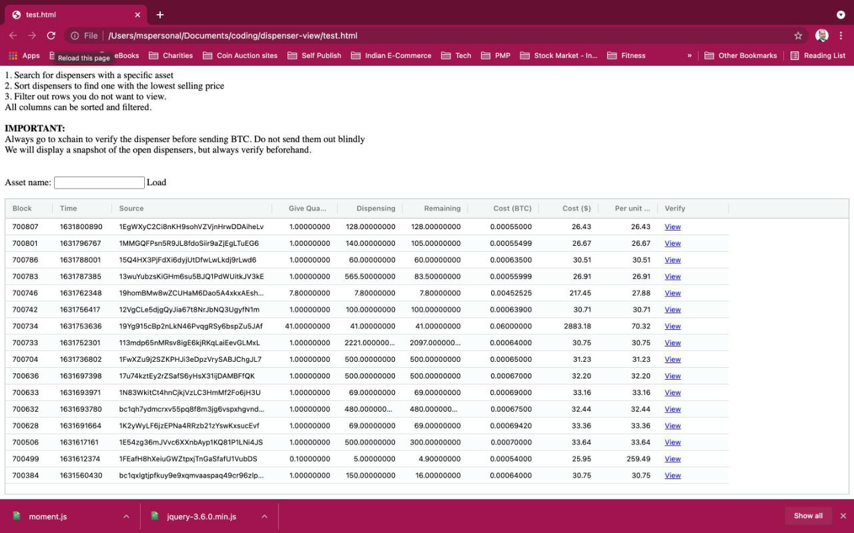This screenshot has height=533, width=854.
Task: Open the Chrome three-dot menu
Action: (841, 36)
